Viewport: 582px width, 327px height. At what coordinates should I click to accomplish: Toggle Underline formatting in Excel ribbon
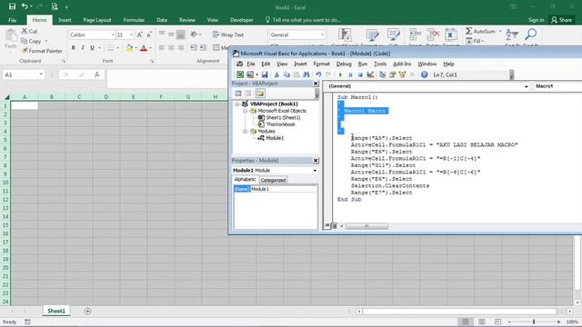92,48
